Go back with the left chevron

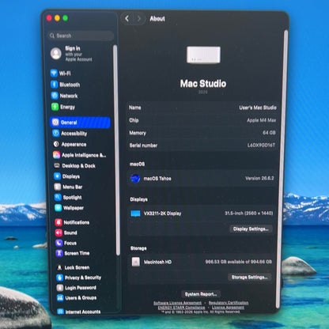(x=127, y=18)
